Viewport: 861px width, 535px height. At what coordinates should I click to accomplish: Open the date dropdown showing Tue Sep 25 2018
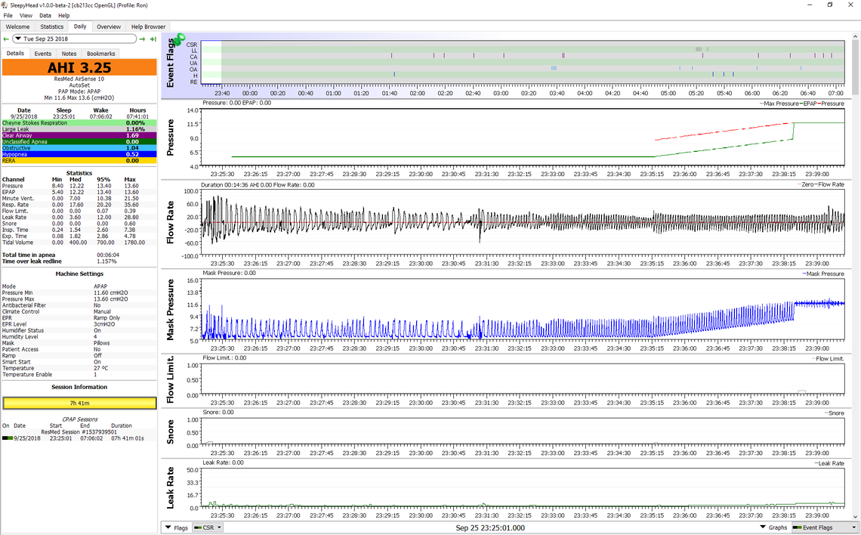pos(74,39)
